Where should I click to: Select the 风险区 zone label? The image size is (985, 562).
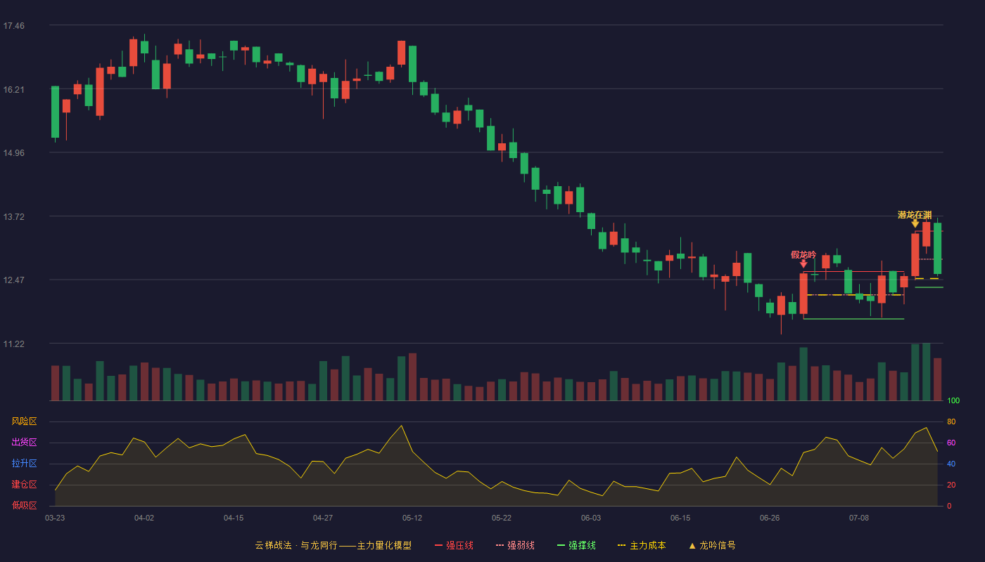[x=24, y=421]
